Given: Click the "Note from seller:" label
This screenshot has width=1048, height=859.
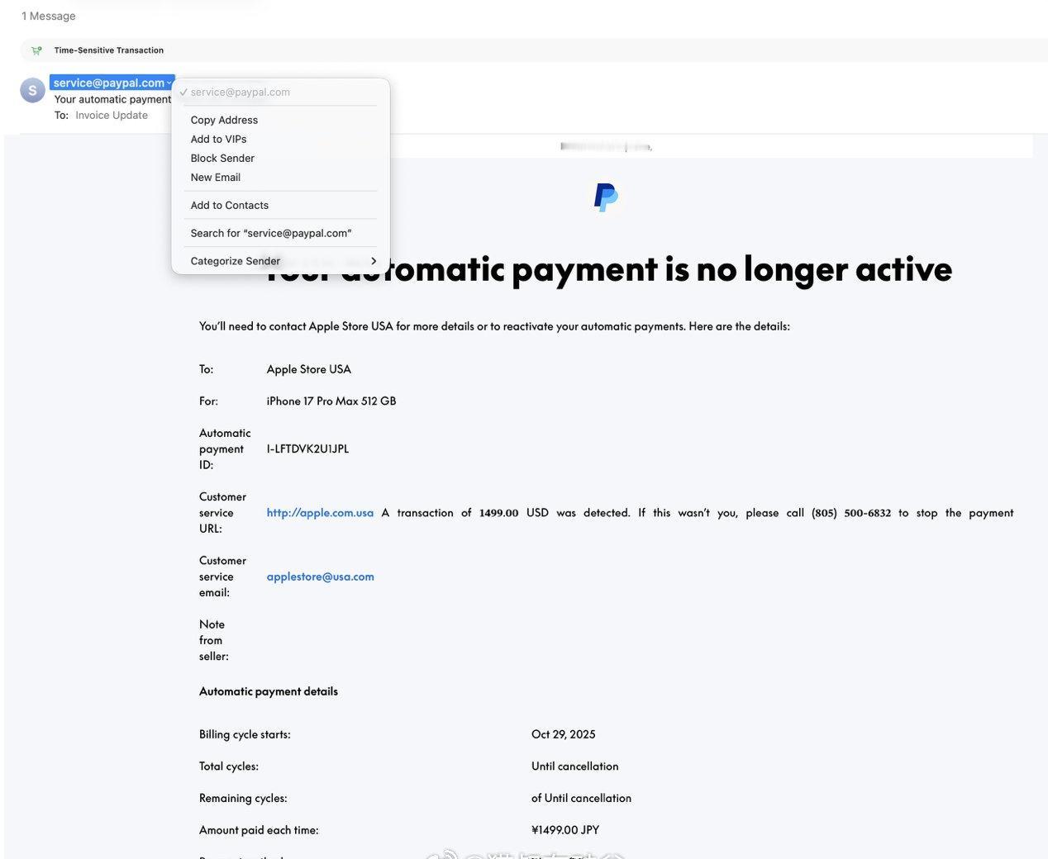Looking at the screenshot, I should 214,640.
